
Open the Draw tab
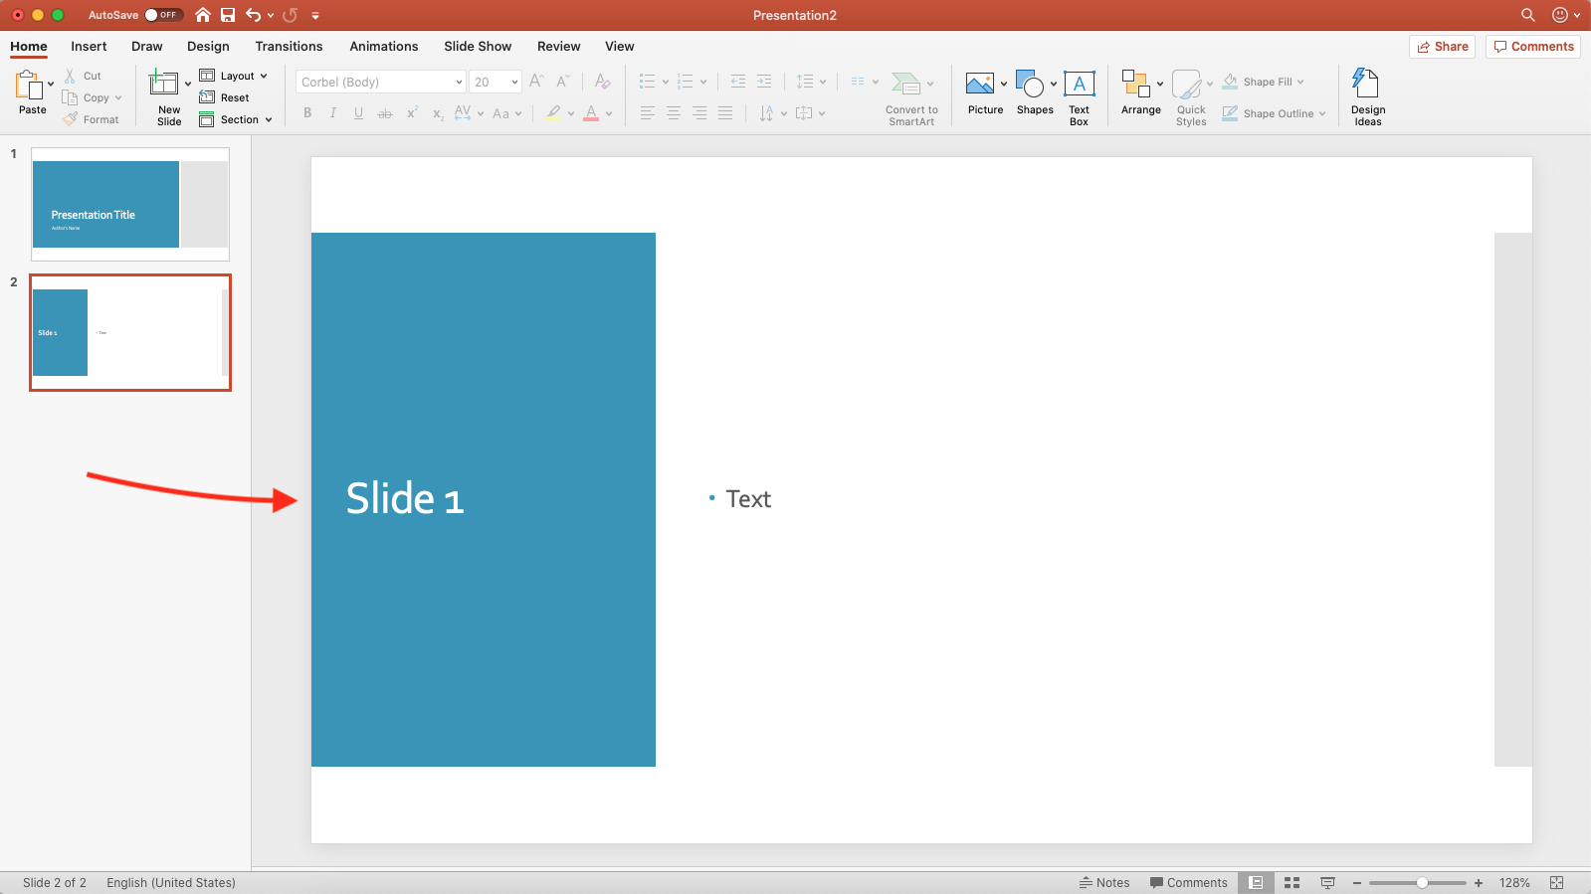pyautogui.click(x=146, y=46)
